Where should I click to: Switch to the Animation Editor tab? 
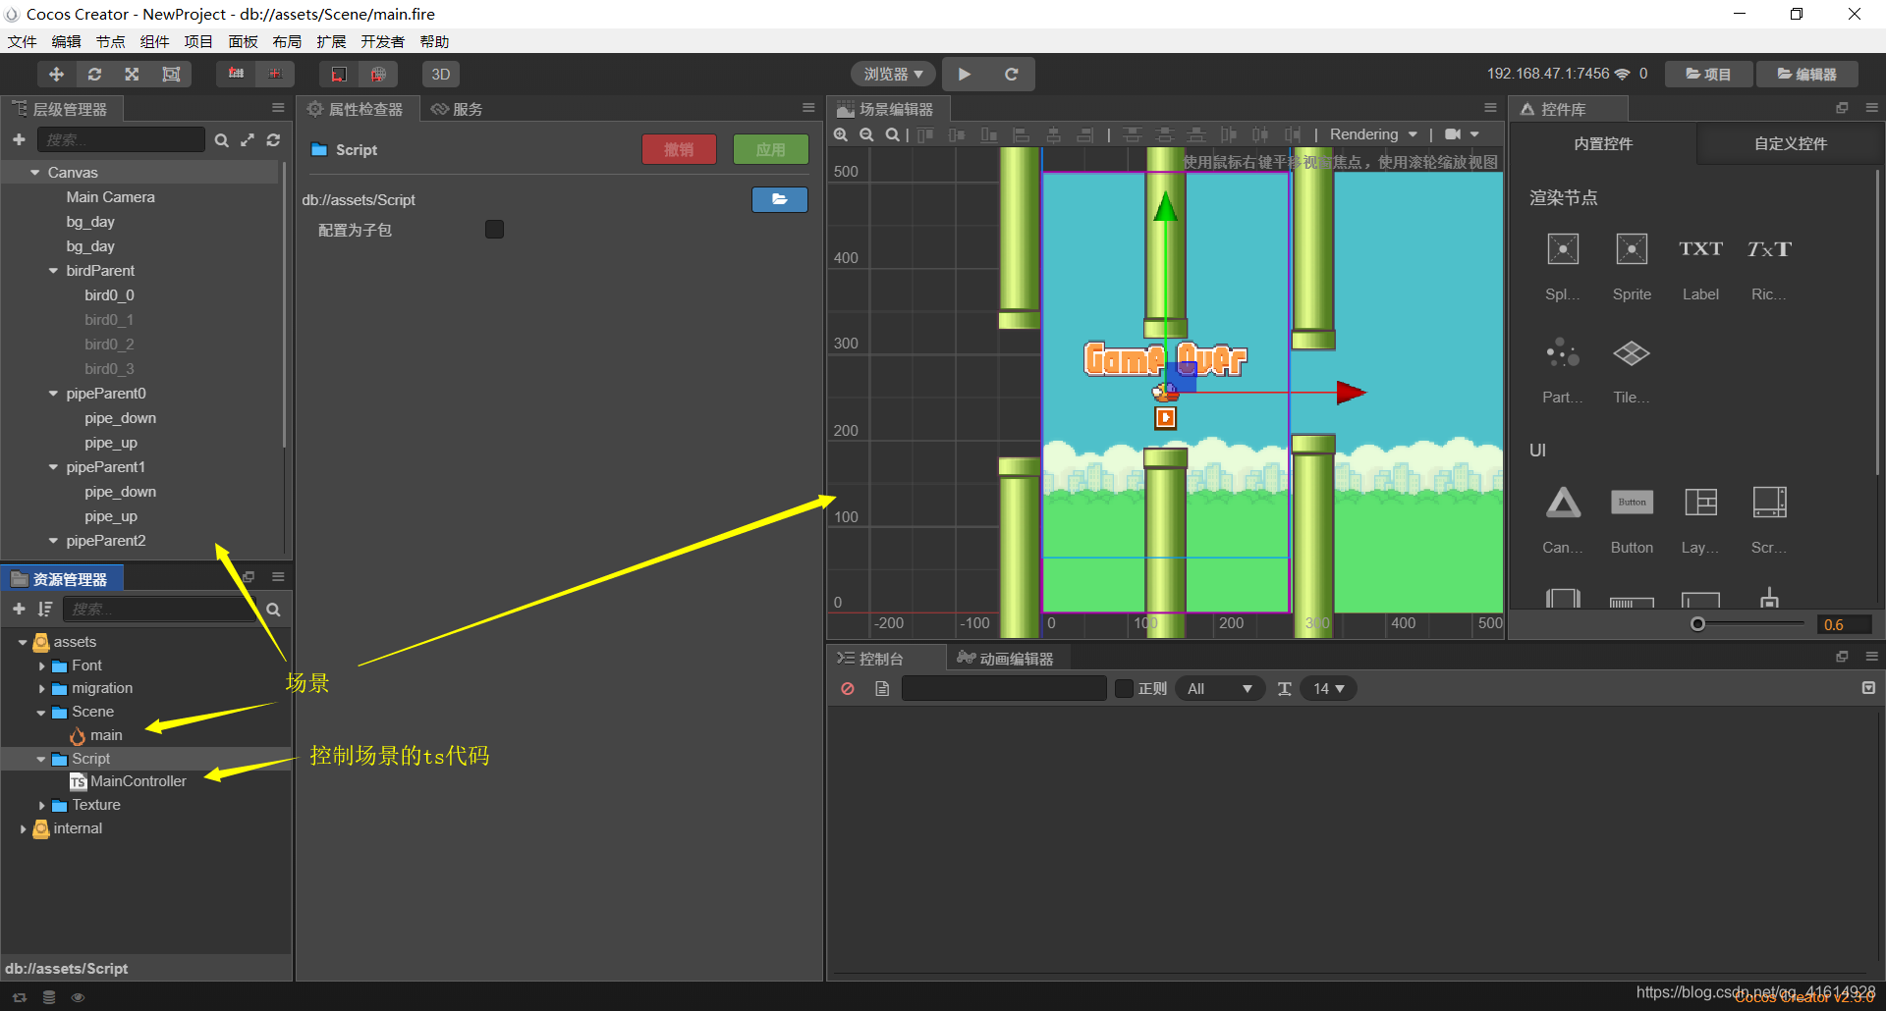pyautogui.click(x=1007, y=659)
